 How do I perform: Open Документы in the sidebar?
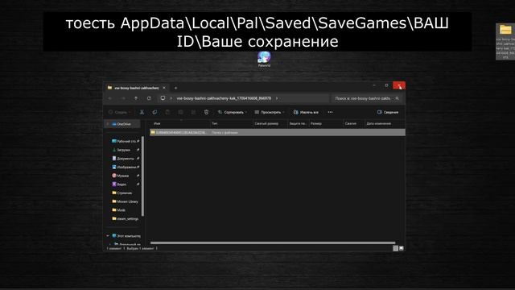pos(125,159)
